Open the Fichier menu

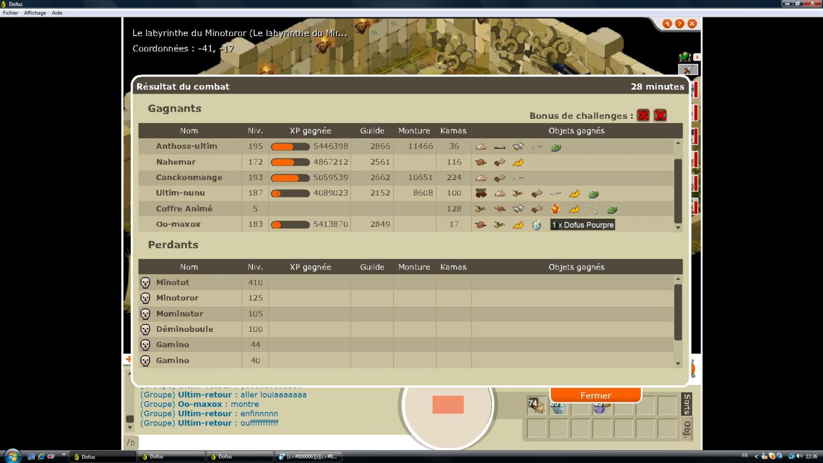pyautogui.click(x=10, y=13)
